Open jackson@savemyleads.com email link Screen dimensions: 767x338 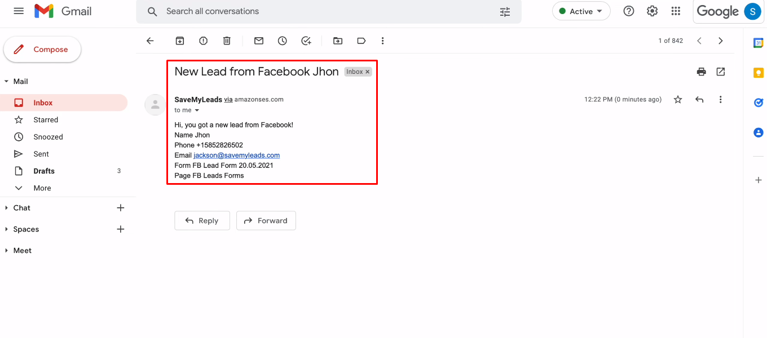point(237,155)
